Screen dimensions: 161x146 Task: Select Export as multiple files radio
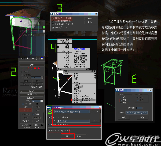(49, 125)
